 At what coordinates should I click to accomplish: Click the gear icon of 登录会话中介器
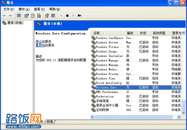click(94, 106)
